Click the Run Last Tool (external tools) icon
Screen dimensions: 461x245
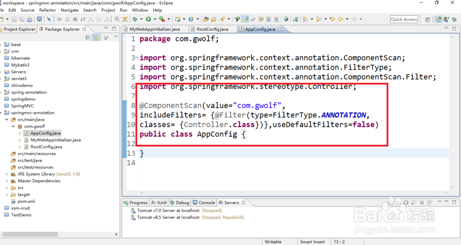[x=162, y=19]
